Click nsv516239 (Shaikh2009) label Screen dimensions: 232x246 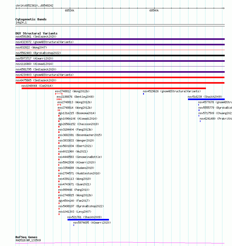205,97
